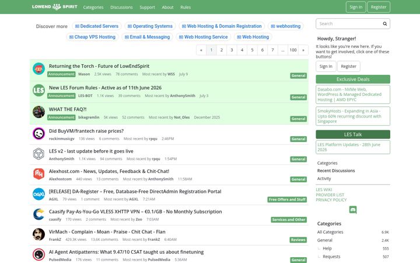Select Web Hosting & Domain Registration tag

pos(222,26)
